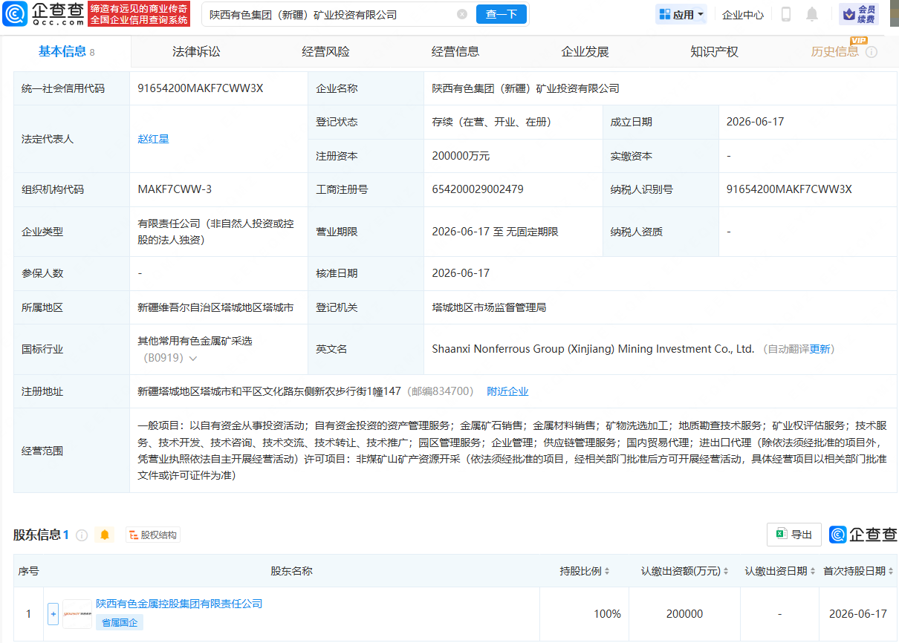This screenshot has width=899, height=643.
Task: Sort by 持股比例 column arrows
Action: (x=607, y=571)
